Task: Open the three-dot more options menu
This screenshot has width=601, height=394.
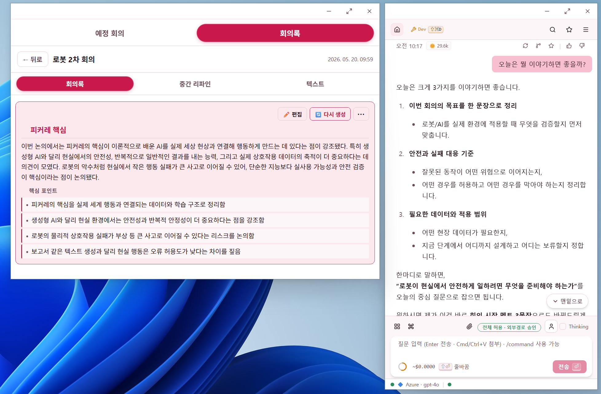Action: coord(361,114)
